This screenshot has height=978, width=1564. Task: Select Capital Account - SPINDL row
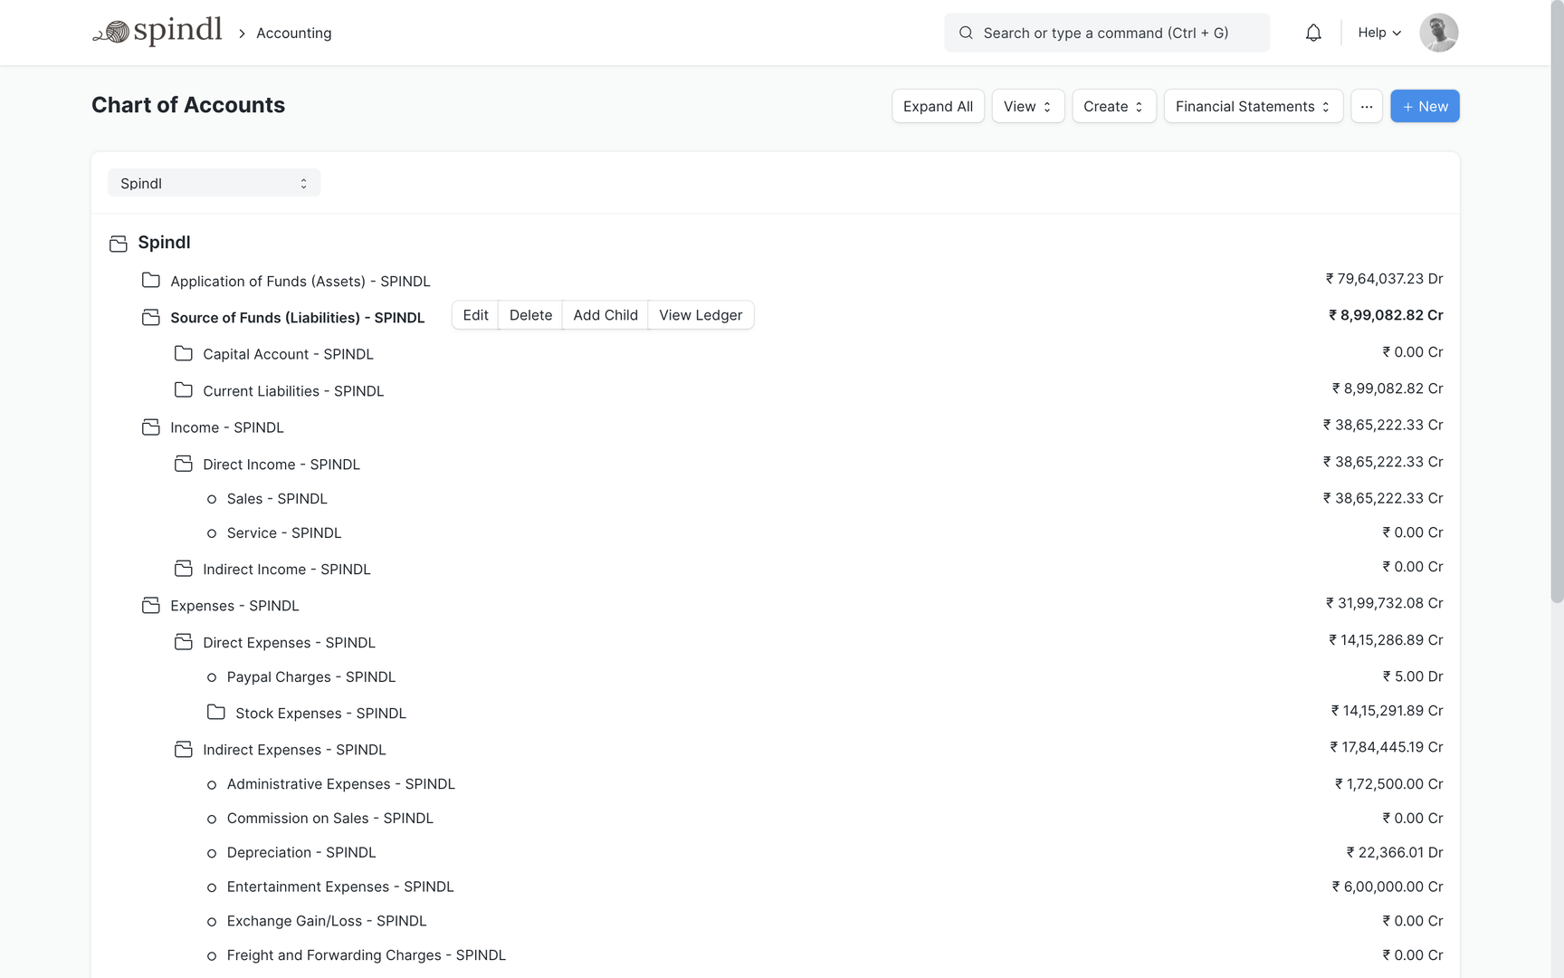(288, 354)
